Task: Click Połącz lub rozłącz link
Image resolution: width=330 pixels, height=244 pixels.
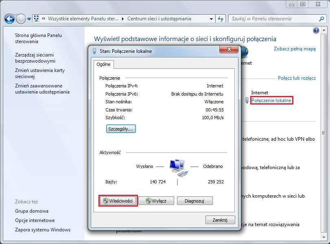Action: 297,78
